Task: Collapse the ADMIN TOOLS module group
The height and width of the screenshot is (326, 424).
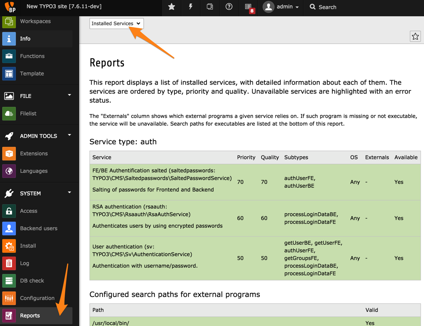Action: coord(69,135)
